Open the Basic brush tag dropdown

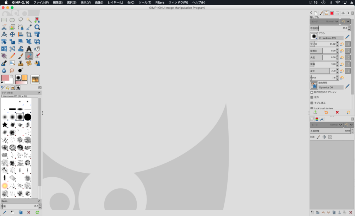pyautogui.click(x=21, y=201)
